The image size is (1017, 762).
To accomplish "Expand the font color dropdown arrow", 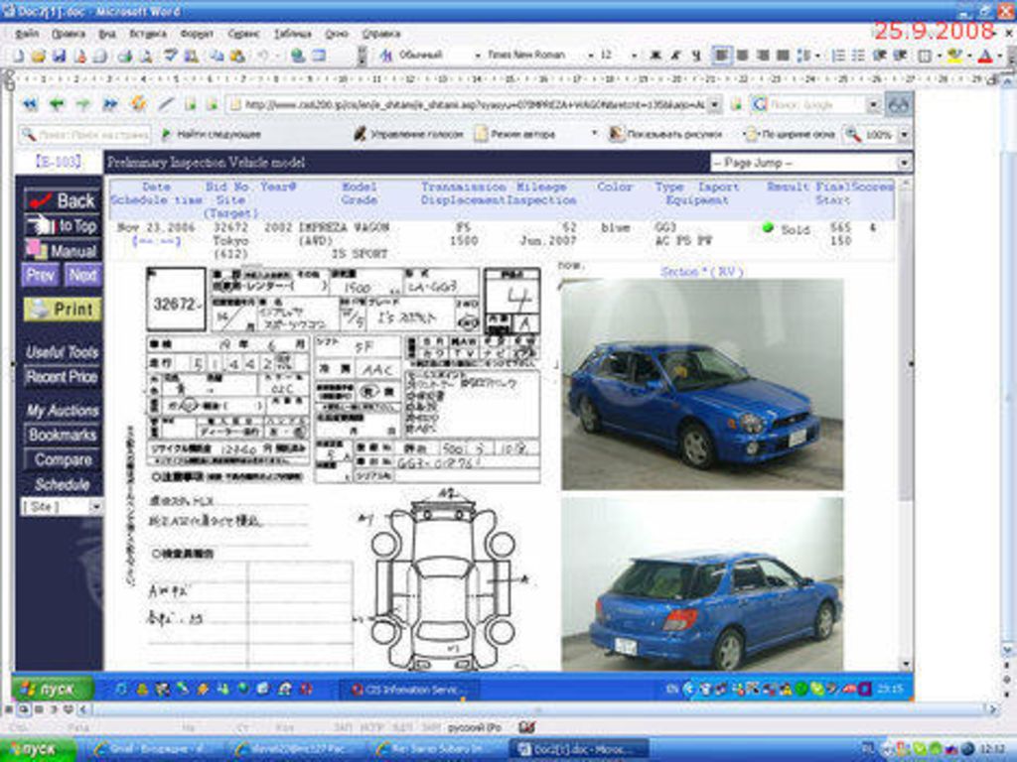I will point(999,57).
